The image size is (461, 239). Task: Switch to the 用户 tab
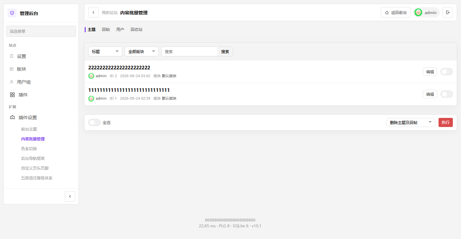pos(120,30)
